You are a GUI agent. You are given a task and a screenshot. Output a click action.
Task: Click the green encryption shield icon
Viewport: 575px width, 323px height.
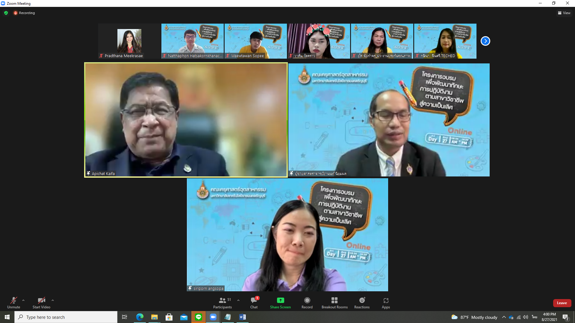coord(6,13)
